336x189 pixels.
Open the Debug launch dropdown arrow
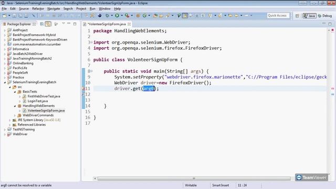click(112, 16)
